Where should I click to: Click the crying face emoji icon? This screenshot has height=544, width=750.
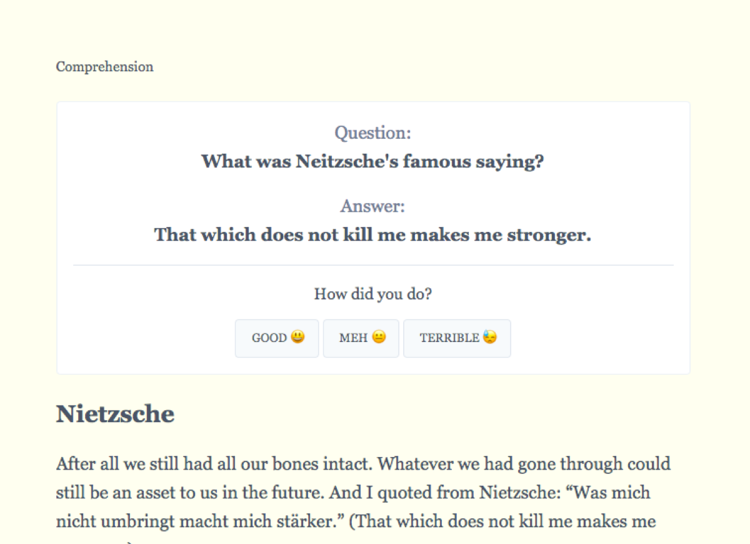tap(490, 337)
